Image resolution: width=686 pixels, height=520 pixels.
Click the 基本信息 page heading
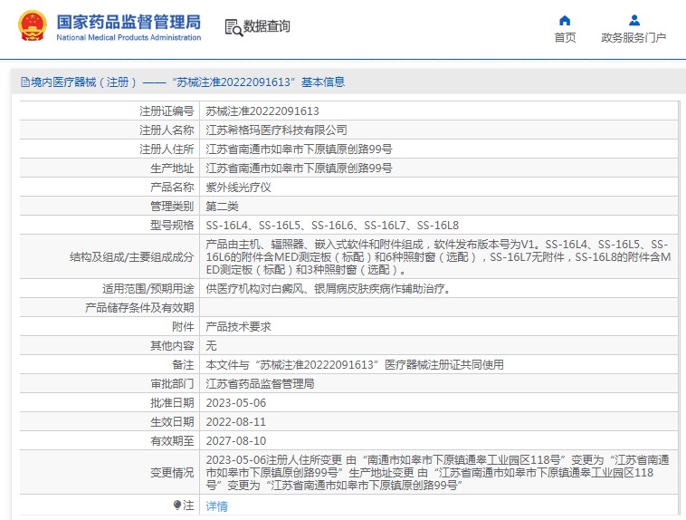(x=323, y=82)
